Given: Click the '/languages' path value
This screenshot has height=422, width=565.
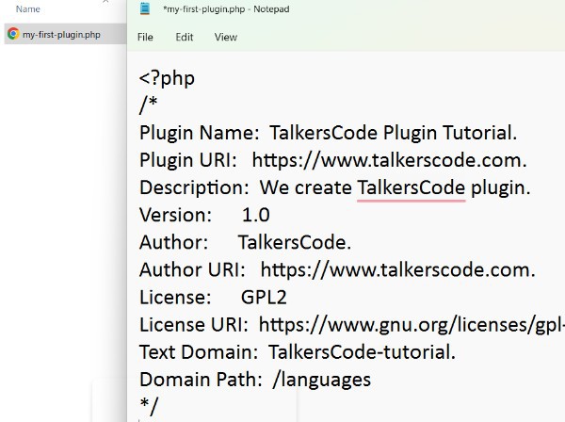Looking at the screenshot, I should click(x=322, y=380).
